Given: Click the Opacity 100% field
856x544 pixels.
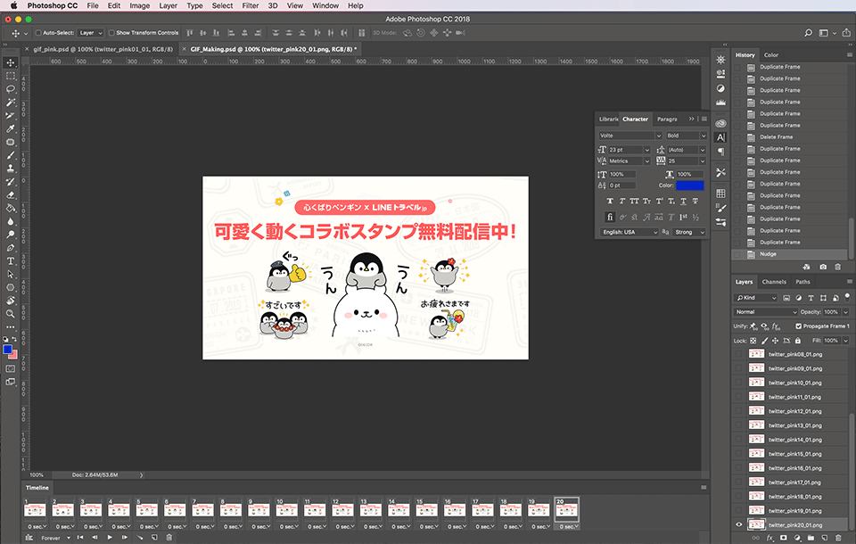Looking at the screenshot, I should coord(832,312).
